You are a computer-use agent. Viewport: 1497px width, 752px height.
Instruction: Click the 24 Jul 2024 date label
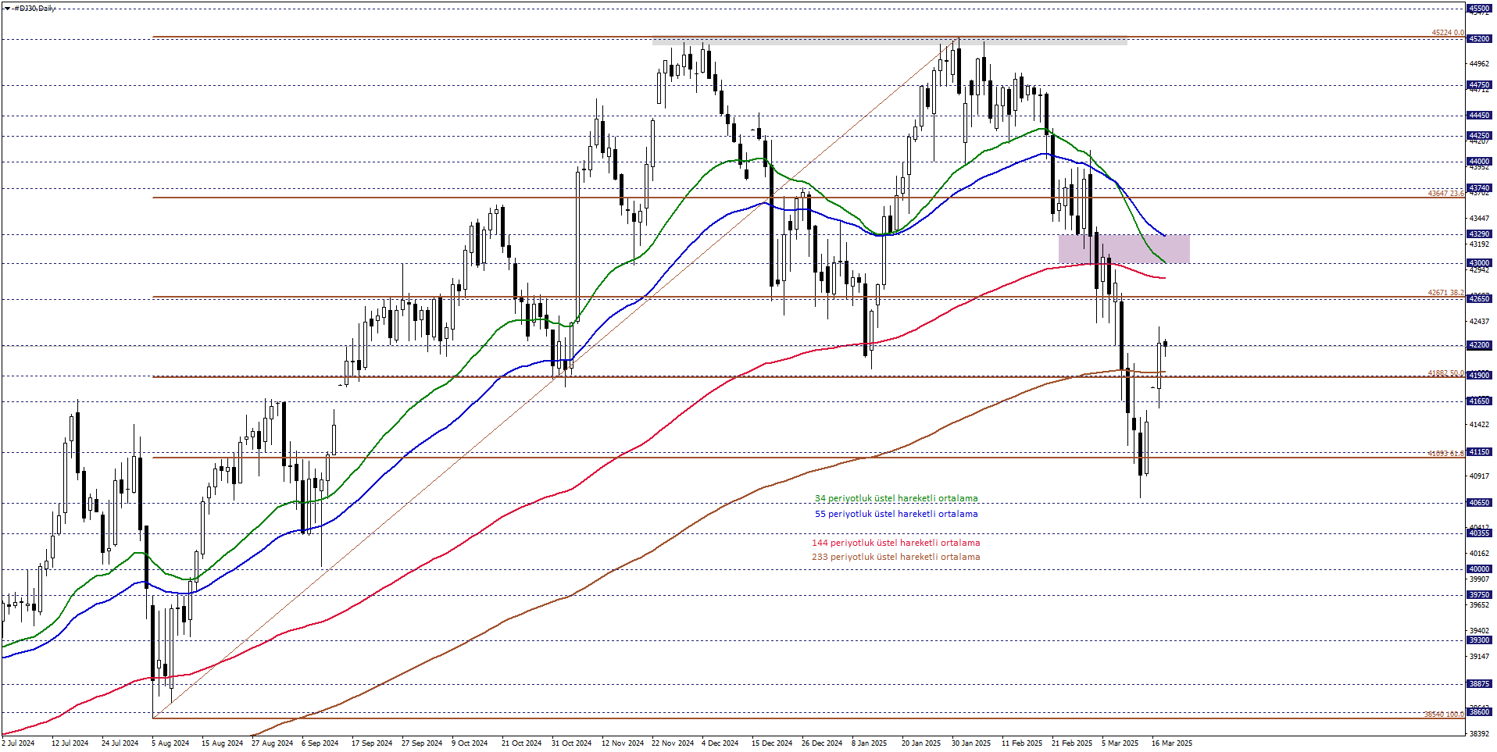point(120,743)
